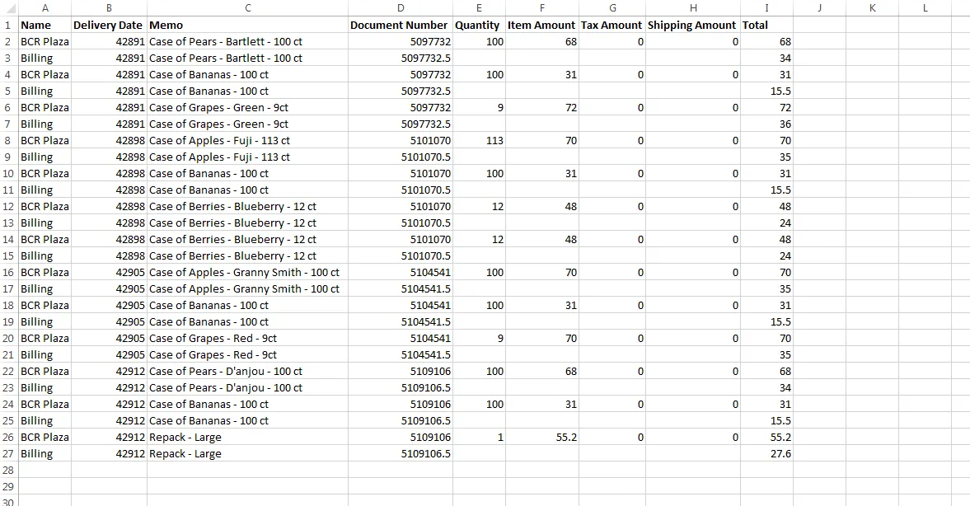Click the Shipping Amount header cell
970x506 pixels.
click(693, 26)
